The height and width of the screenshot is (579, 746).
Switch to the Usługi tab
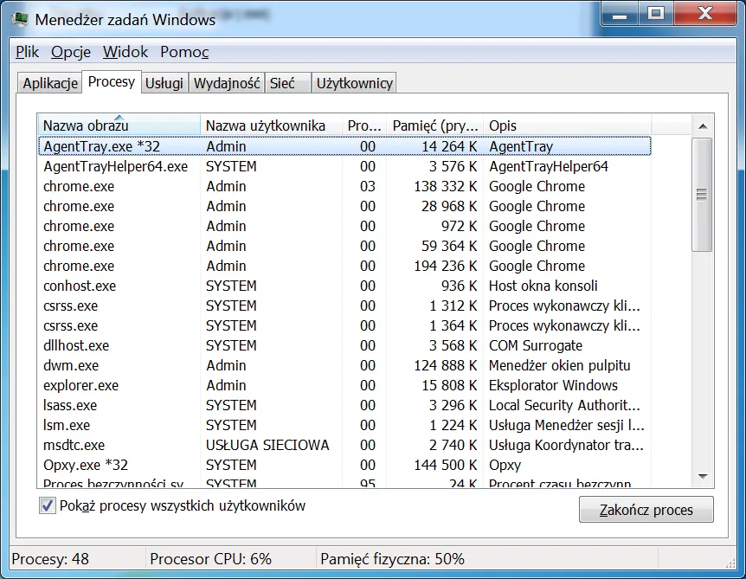[164, 83]
